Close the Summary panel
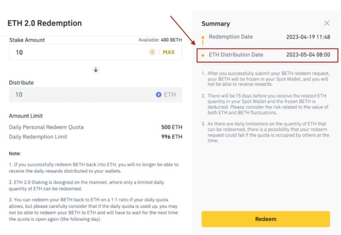 point(327,23)
